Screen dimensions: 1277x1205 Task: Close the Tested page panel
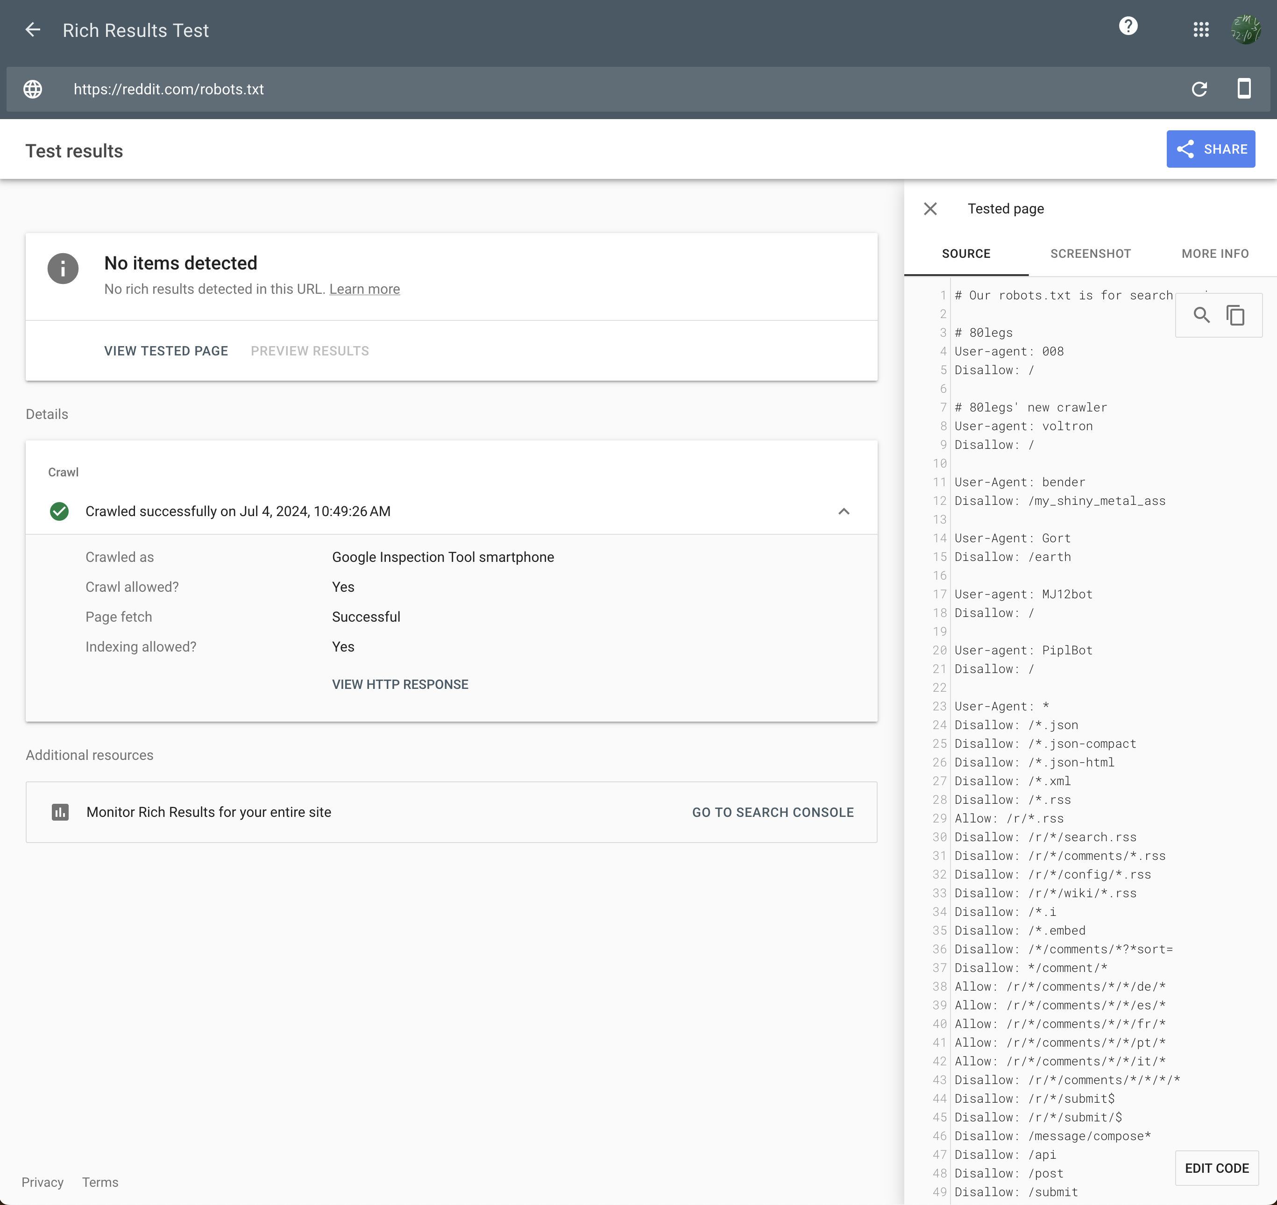pos(930,209)
